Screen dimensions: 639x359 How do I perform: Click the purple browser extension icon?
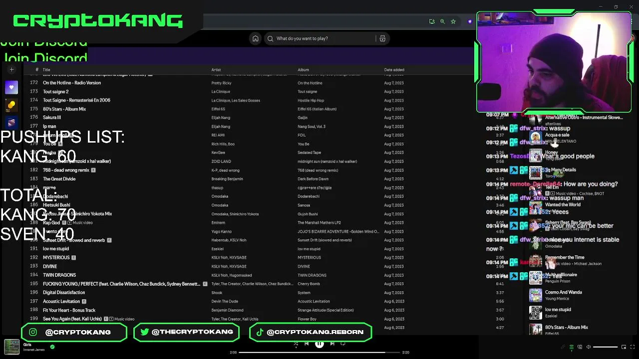470,21
